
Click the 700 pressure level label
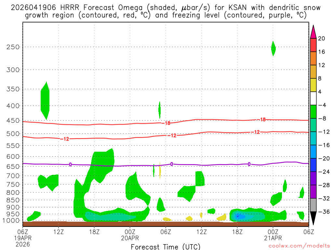point(13,176)
